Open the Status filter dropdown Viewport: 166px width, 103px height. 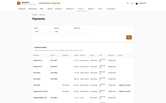pos(43,31)
